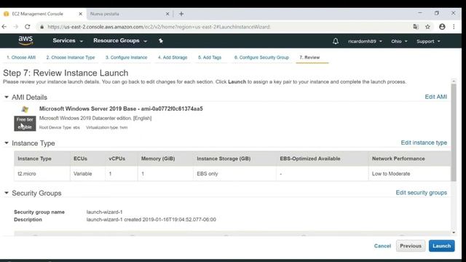Open the Chrome profile avatar icon

tap(442, 27)
